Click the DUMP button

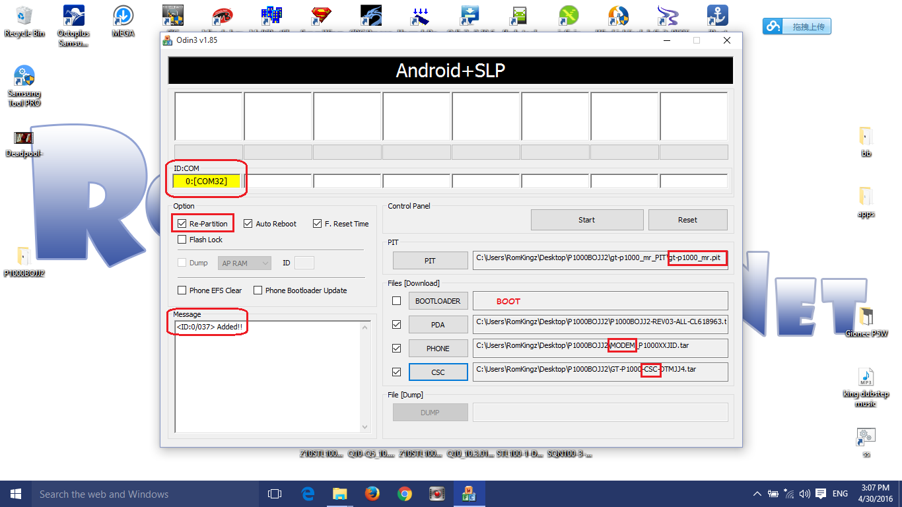[x=430, y=413]
